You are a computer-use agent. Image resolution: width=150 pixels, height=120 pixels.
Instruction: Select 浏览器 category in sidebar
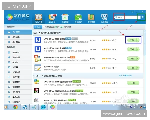coord(15,67)
